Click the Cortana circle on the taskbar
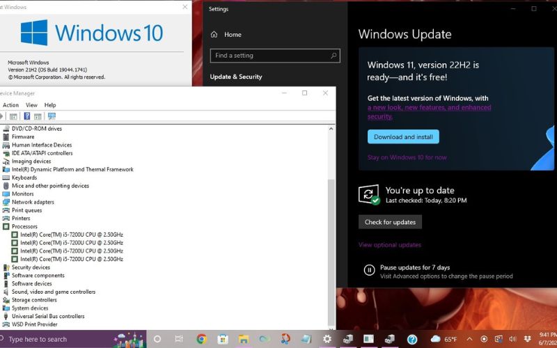557x348 pixels. (x=157, y=339)
